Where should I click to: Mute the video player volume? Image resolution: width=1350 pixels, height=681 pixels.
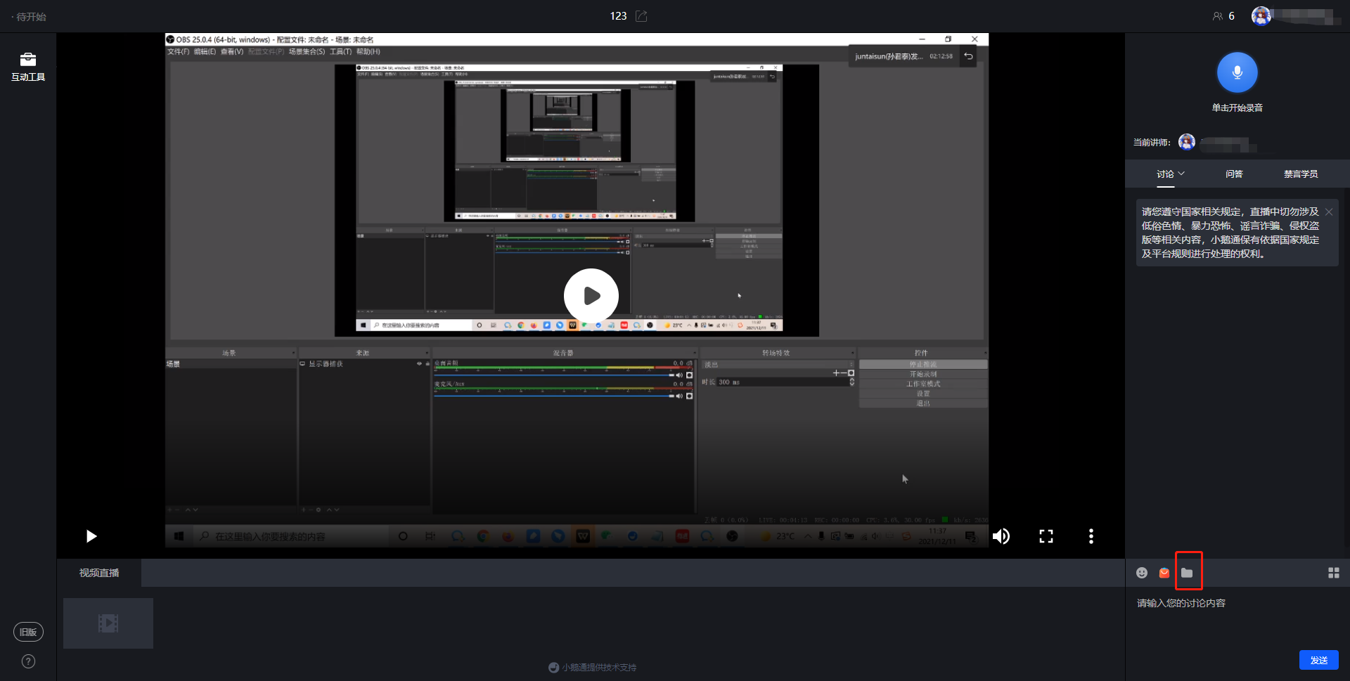1001,536
